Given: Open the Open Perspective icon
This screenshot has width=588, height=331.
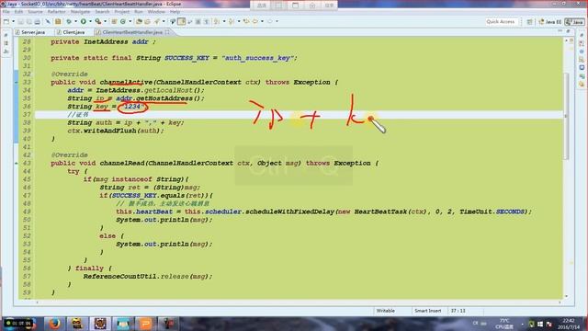Looking at the screenshot, I should click(x=529, y=22).
